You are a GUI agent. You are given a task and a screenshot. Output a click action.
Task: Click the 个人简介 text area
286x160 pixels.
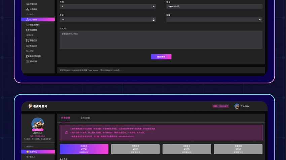[x=161, y=40]
